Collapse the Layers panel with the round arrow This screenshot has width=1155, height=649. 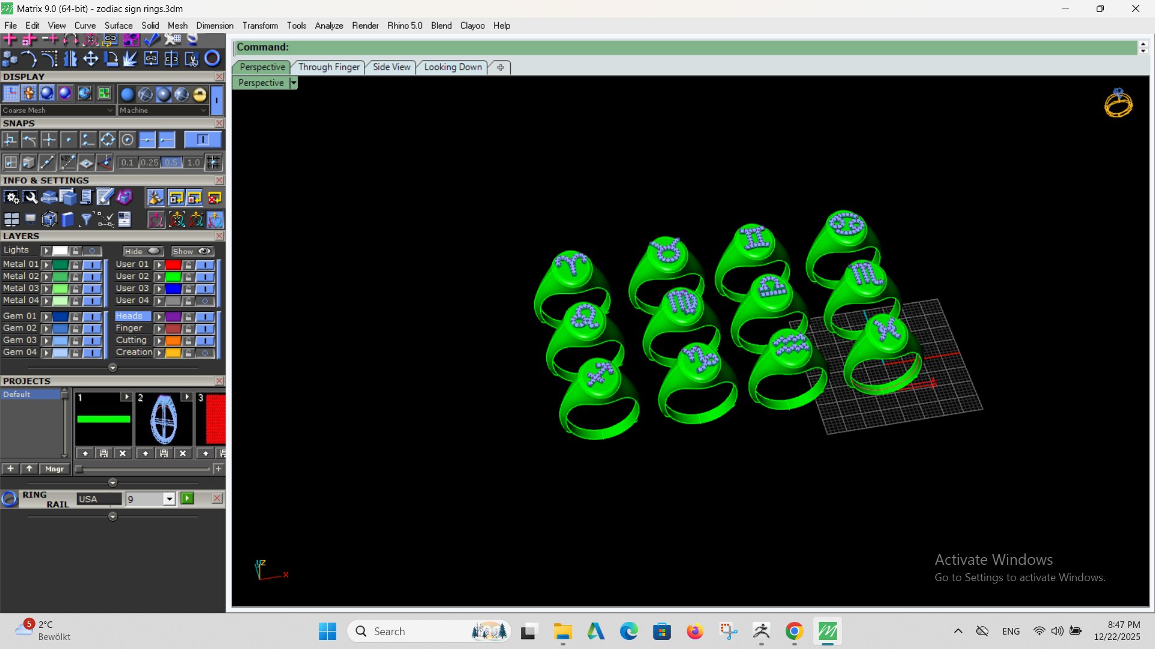(x=112, y=368)
